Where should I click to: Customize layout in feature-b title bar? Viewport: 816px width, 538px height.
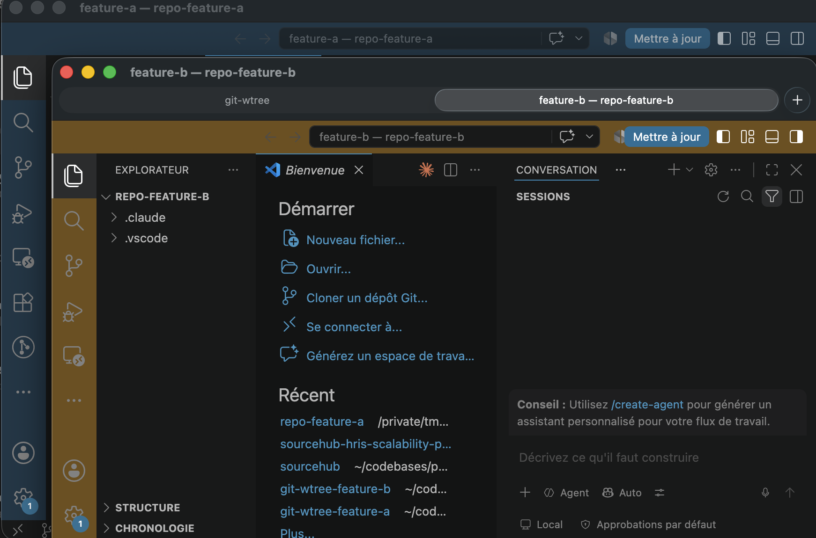(x=748, y=137)
